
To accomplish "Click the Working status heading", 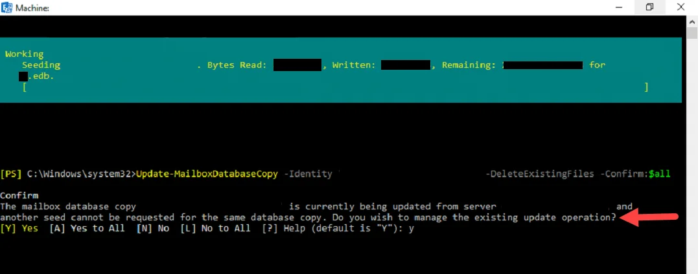I will coord(24,54).
